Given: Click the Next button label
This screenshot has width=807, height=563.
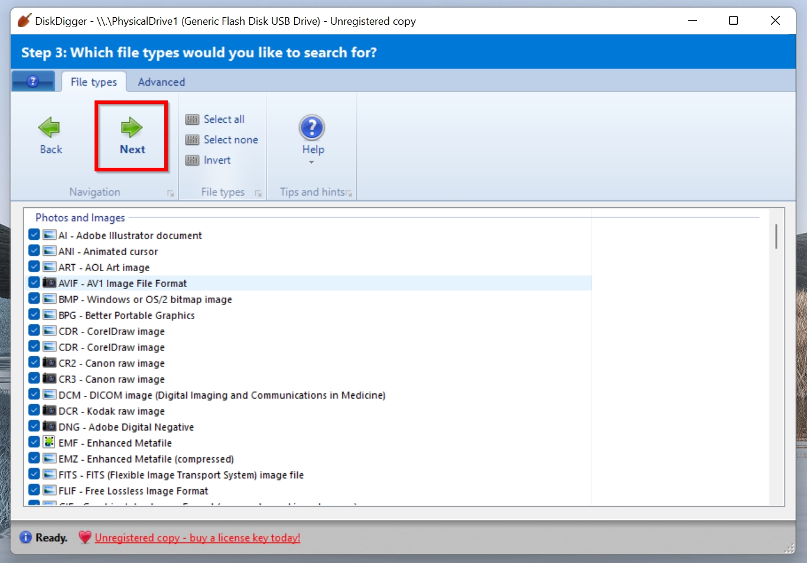Looking at the screenshot, I should 132,149.
